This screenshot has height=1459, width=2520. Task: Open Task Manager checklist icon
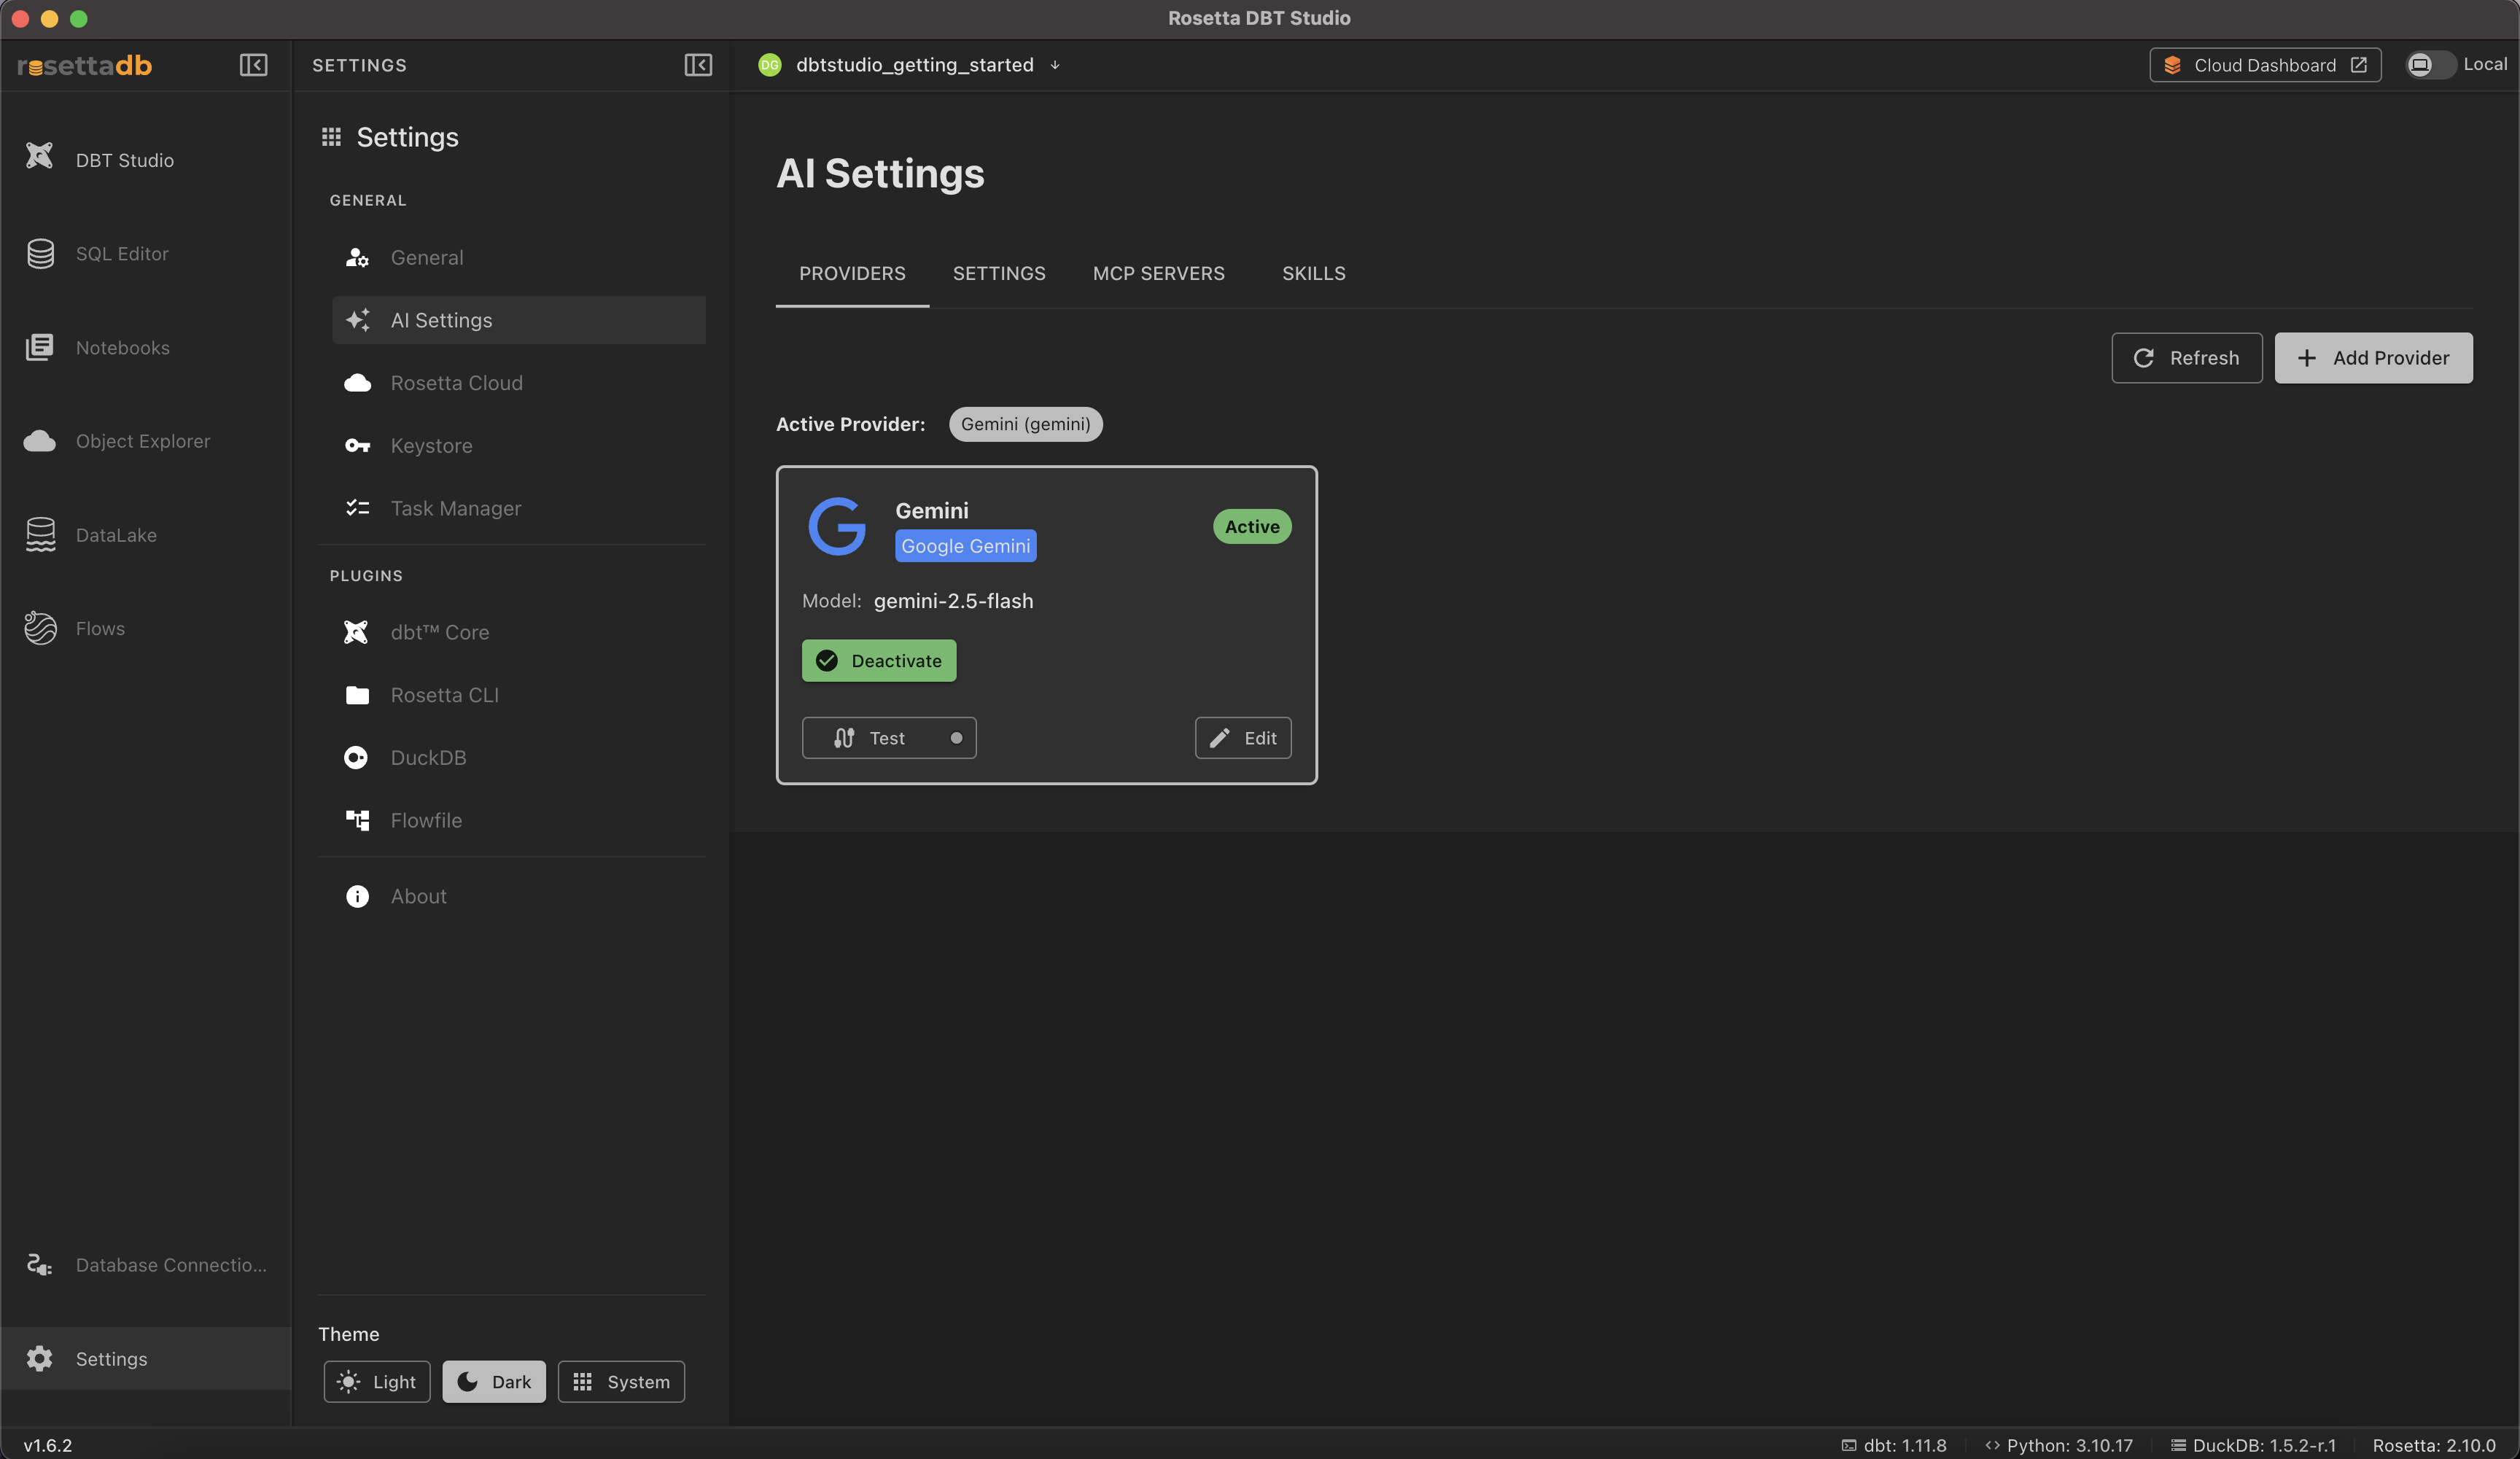tap(357, 508)
